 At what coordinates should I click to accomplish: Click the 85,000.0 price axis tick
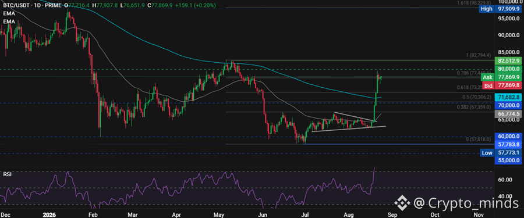coord(508,52)
